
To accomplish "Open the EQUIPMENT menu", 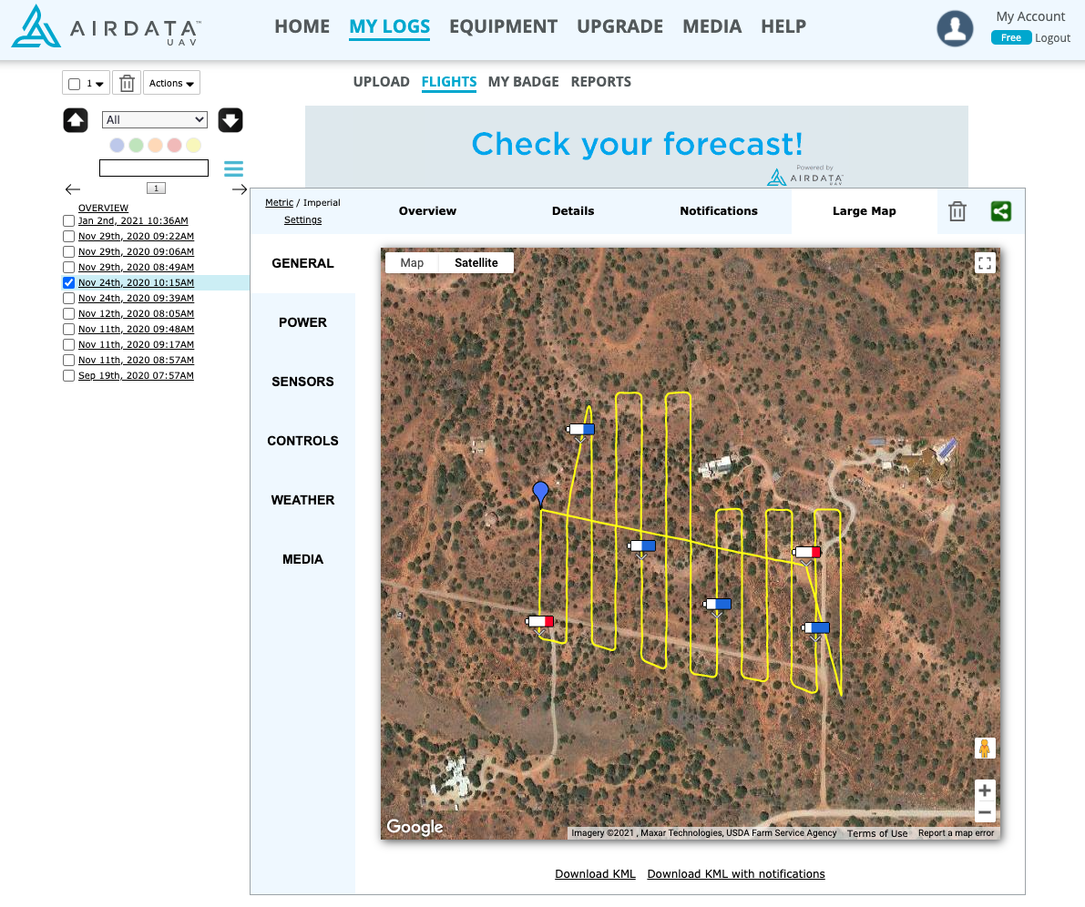I will pos(503,27).
